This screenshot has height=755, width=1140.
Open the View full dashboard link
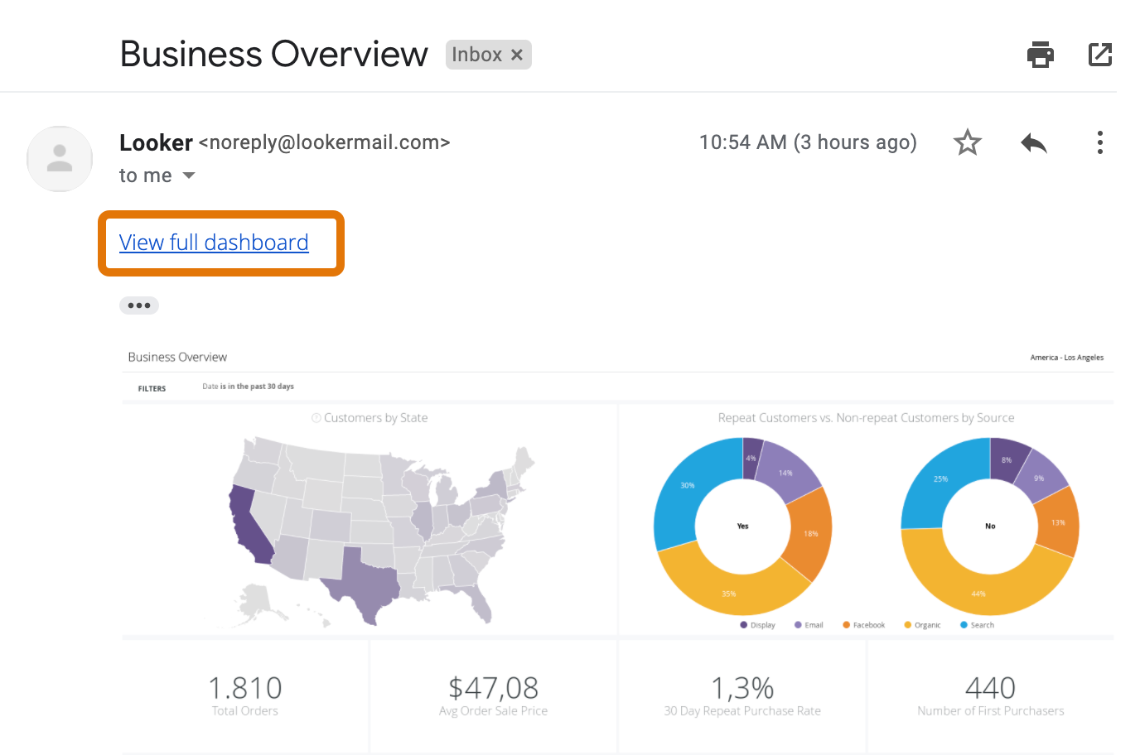(x=213, y=242)
